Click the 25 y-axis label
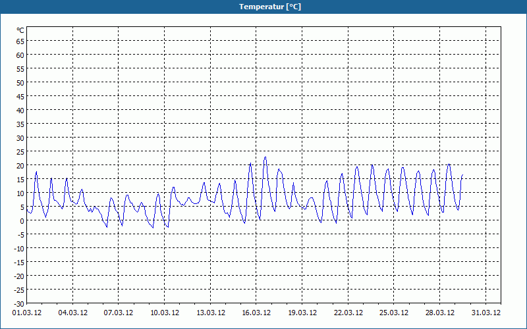 click(x=20, y=152)
